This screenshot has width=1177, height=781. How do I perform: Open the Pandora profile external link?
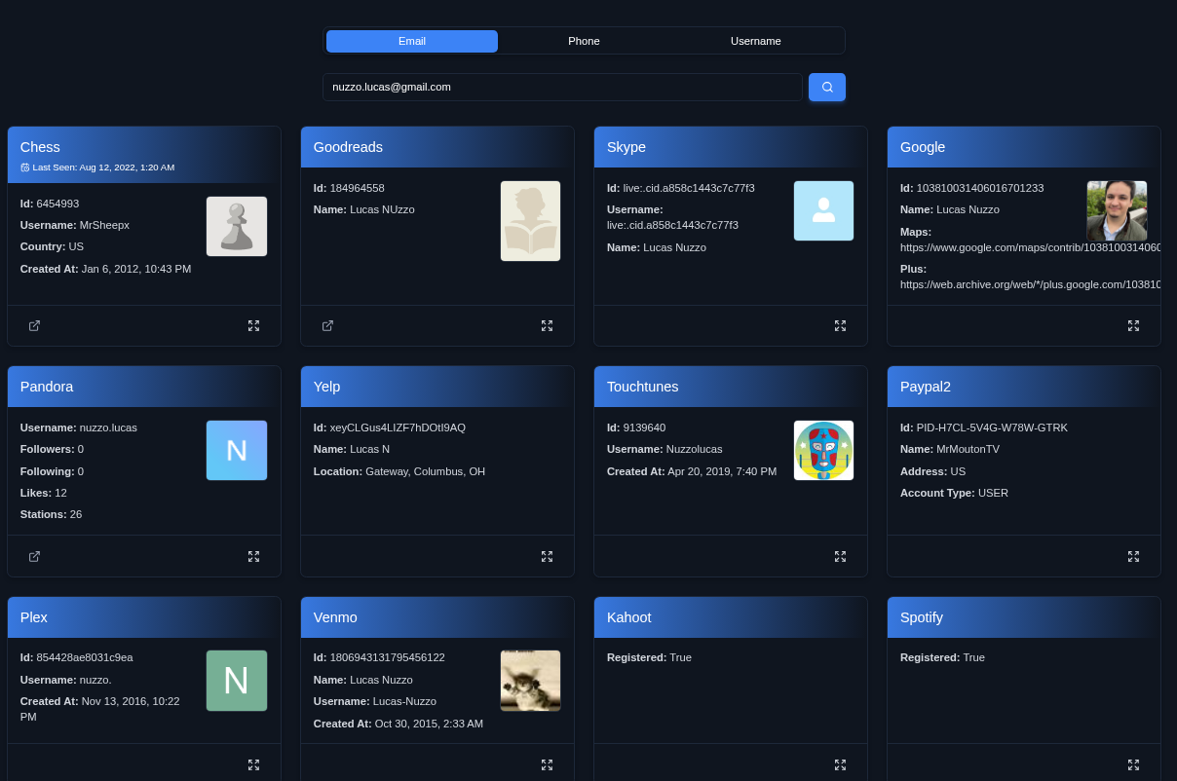34,556
